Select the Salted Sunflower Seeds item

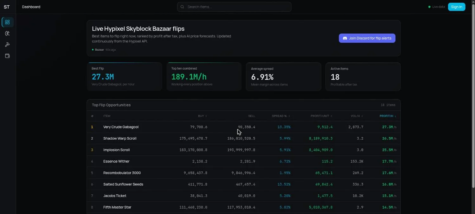point(123,184)
